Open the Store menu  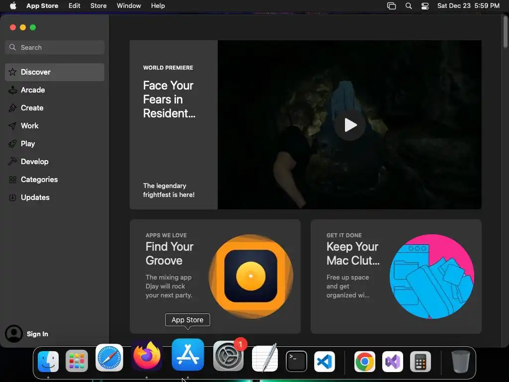click(98, 6)
